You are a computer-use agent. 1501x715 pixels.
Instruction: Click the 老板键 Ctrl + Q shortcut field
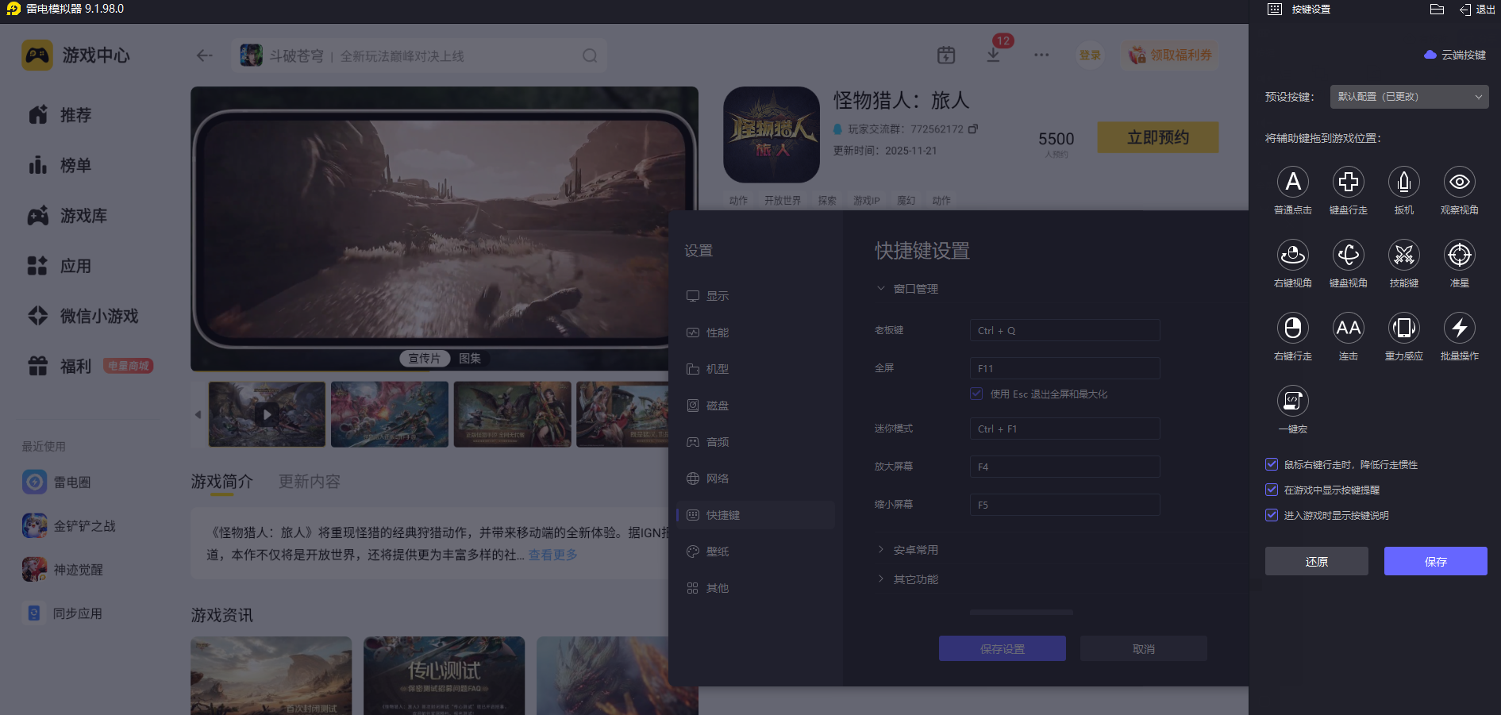(x=1065, y=330)
